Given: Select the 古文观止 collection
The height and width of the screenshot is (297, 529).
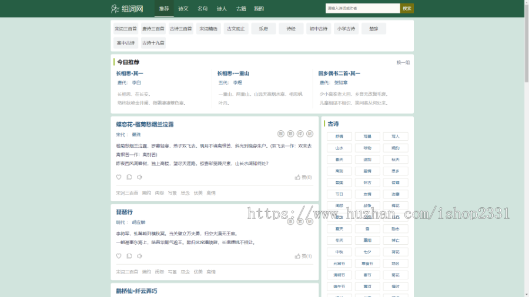Looking at the screenshot, I should (x=236, y=29).
